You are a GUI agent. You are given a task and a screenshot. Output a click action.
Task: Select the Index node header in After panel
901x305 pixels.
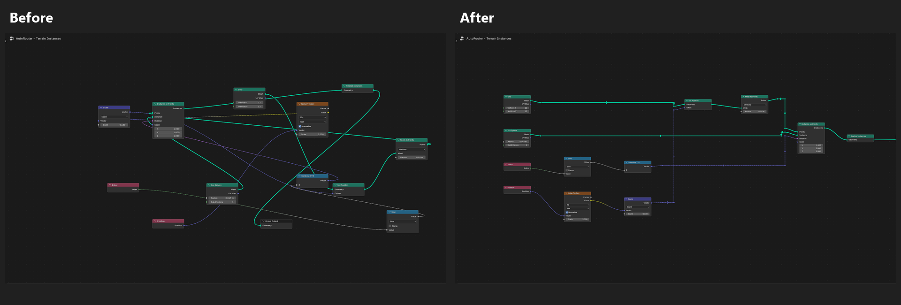coord(517,164)
